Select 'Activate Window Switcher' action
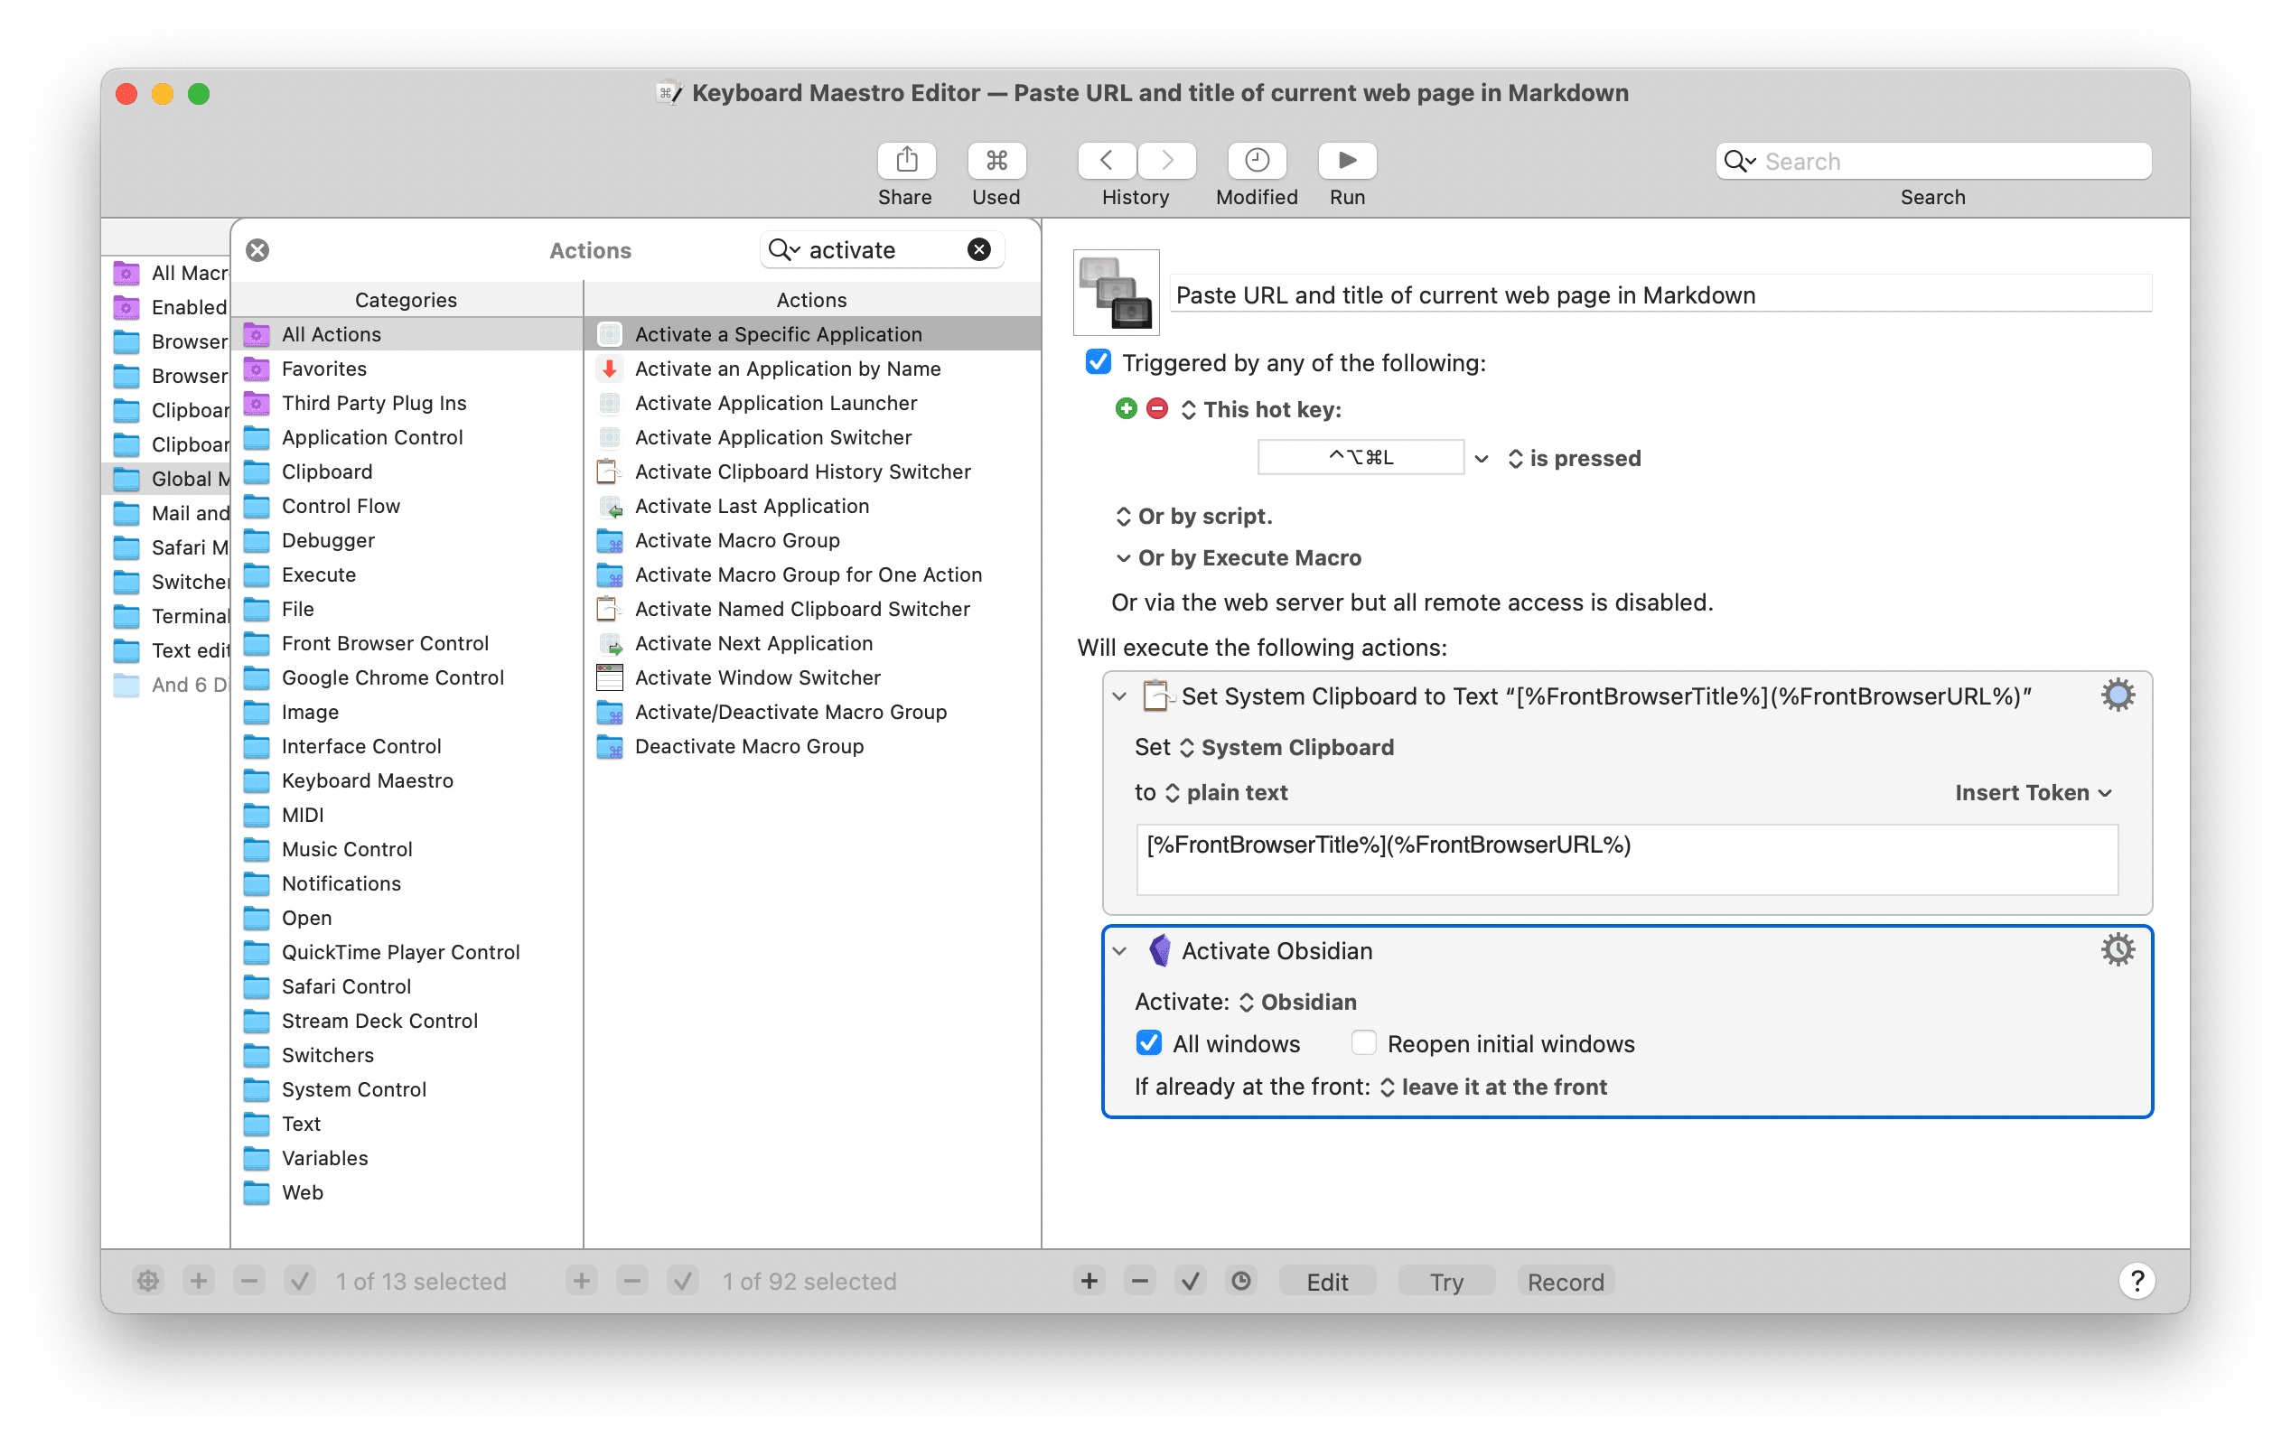Screen dimensions: 2291x1447 pos(812,677)
